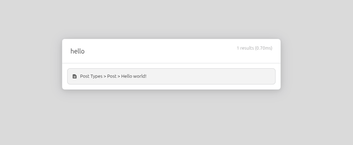Screen dimensions: 353x145
Task: Click the dimmed area below the search modal
Action: point(171,118)
